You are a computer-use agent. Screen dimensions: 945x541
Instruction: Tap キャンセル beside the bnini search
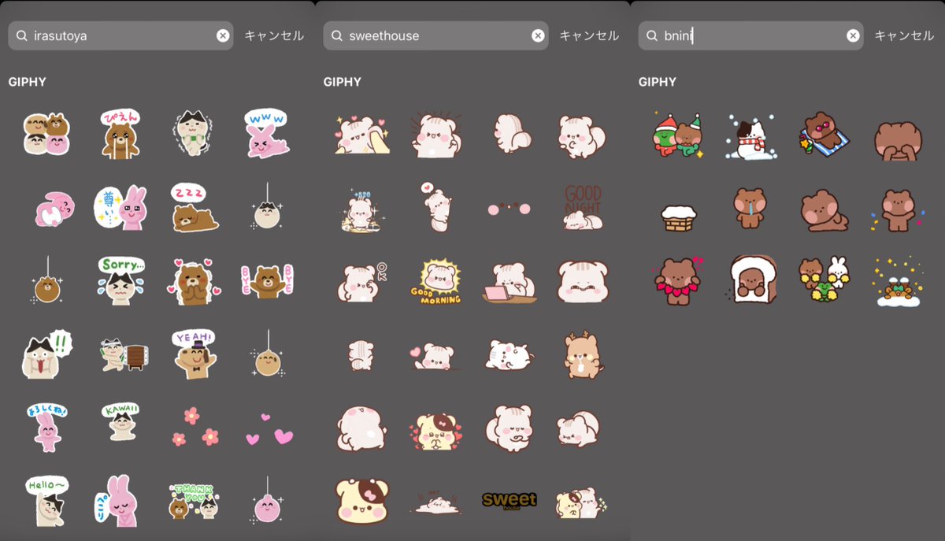[x=904, y=35]
